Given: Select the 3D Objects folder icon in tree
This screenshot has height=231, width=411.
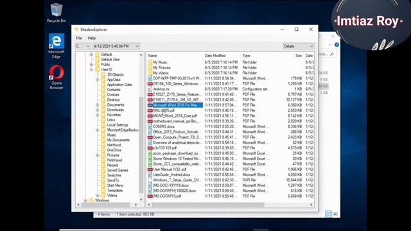Looking at the screenshot, I should coord(103,74).
